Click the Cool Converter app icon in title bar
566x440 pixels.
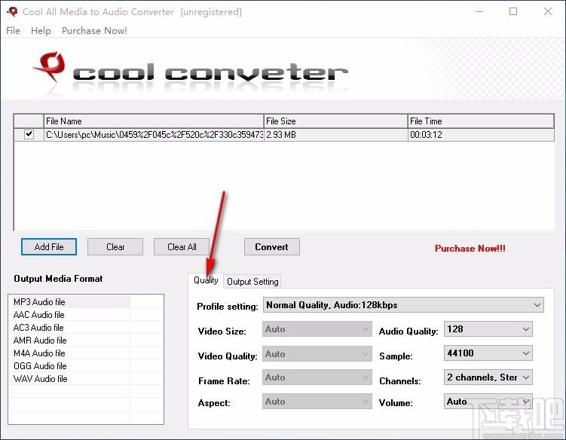coord(12,11)
